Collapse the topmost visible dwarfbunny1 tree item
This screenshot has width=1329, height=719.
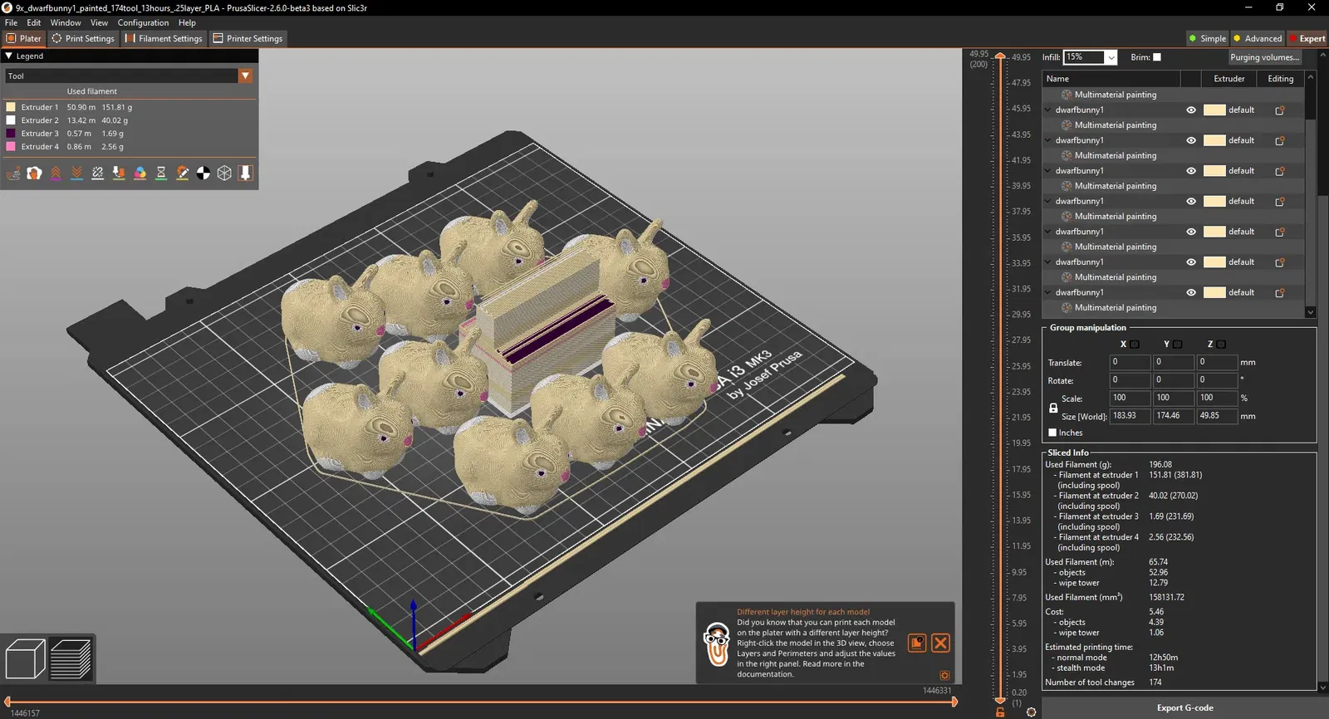click(1048, 110)
